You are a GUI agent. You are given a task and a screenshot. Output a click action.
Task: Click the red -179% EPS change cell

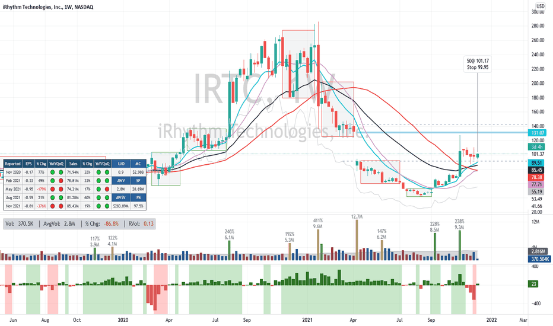(x=42, y=189)
